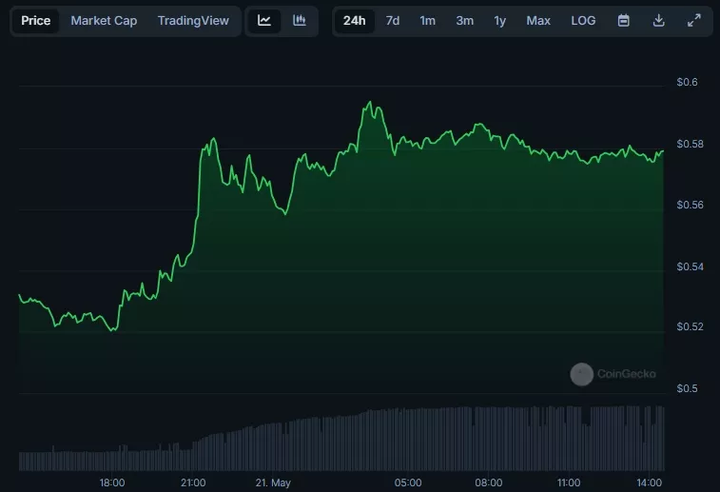Click the $0.54 price axis label
This screenshot has height=492, width=720.
coord(690,266)
